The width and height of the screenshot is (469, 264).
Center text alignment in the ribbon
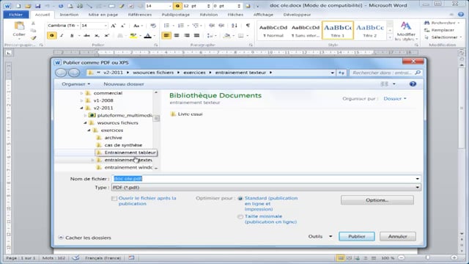coord(177,36)
